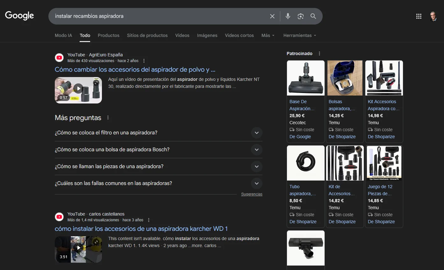
Task: Switch to the Modo IA tab
Action: click(63, 35)
